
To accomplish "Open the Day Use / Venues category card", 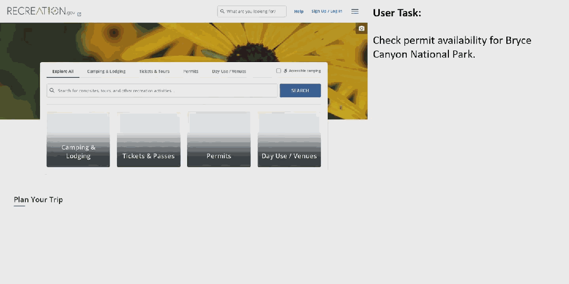I will (289, 140).
